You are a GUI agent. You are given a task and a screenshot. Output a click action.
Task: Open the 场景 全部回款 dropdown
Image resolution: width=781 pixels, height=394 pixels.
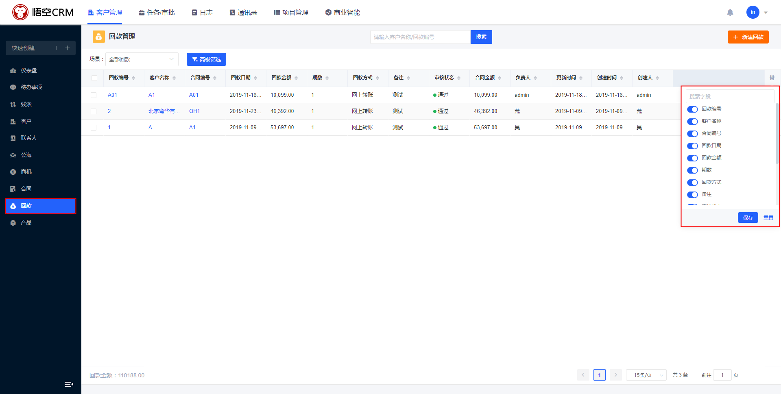point(142,59)
